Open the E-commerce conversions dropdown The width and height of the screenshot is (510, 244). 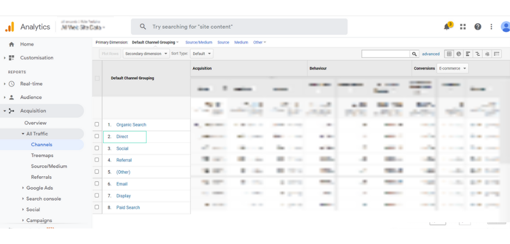[452, 68]
